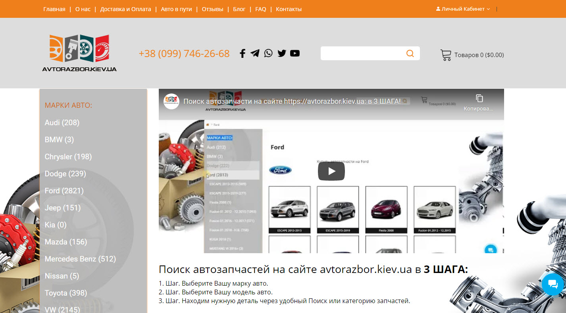Screen dimensions: 566x313
Task: Open the YouTube social icon
Action: [295, 53]
